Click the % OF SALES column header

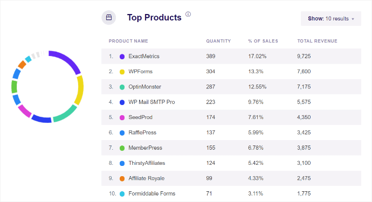[x=263, y=41]
